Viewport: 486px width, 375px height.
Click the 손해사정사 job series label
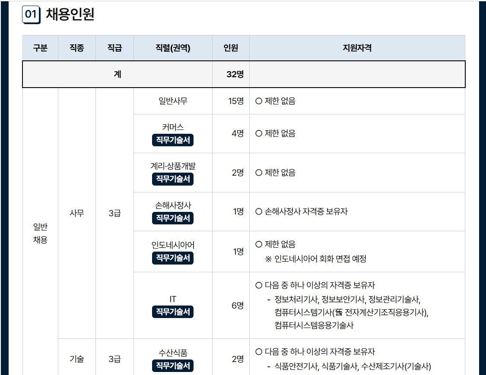173,205
